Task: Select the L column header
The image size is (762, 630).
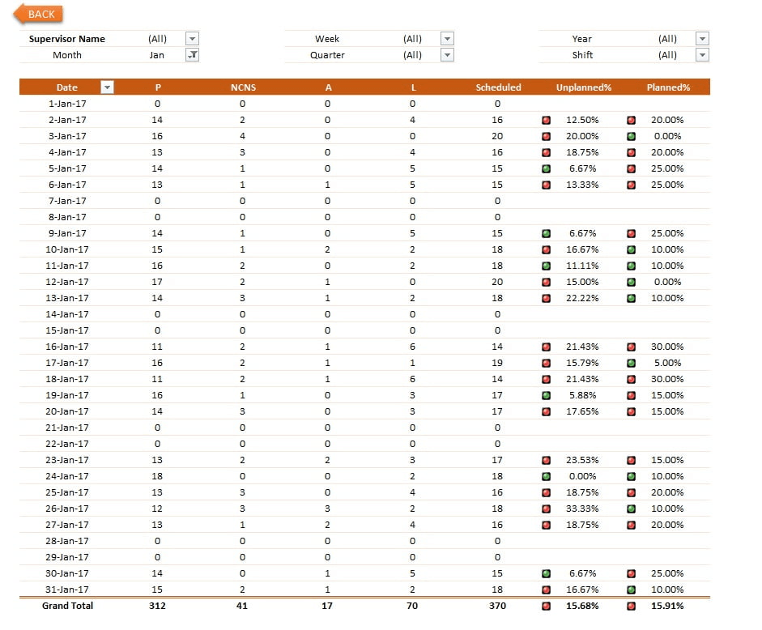Action: [x=413, y=87]
